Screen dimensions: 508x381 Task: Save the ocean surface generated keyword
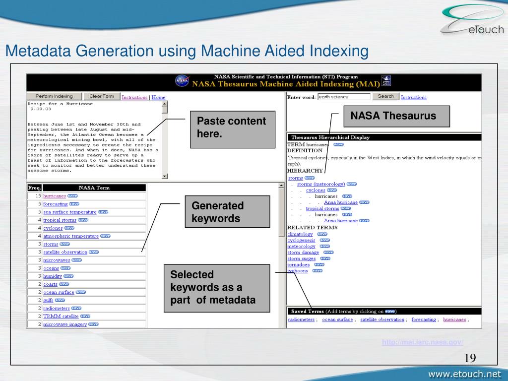pyautogui.click(x=81, y=292)
